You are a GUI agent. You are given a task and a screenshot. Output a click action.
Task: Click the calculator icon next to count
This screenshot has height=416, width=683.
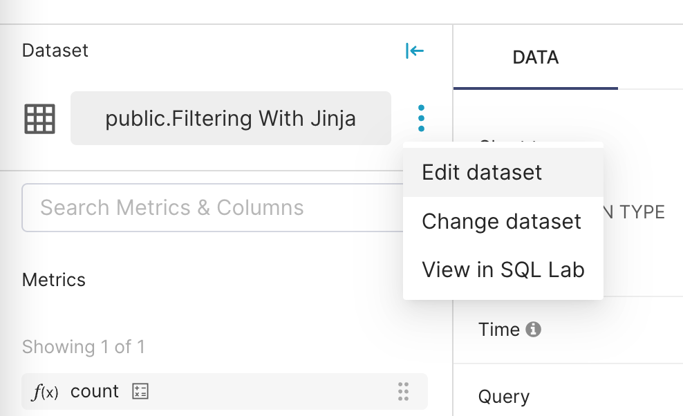(140, 392)
